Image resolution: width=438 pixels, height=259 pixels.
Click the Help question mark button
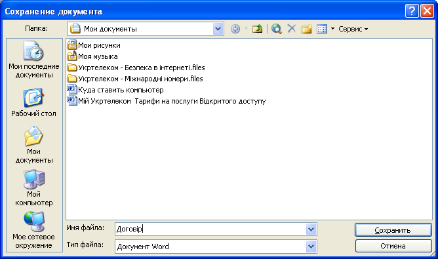coord(412,11)
